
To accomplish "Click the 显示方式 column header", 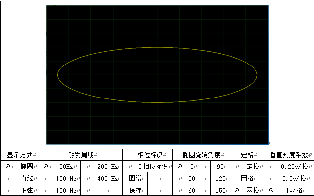I will point(20,155).
